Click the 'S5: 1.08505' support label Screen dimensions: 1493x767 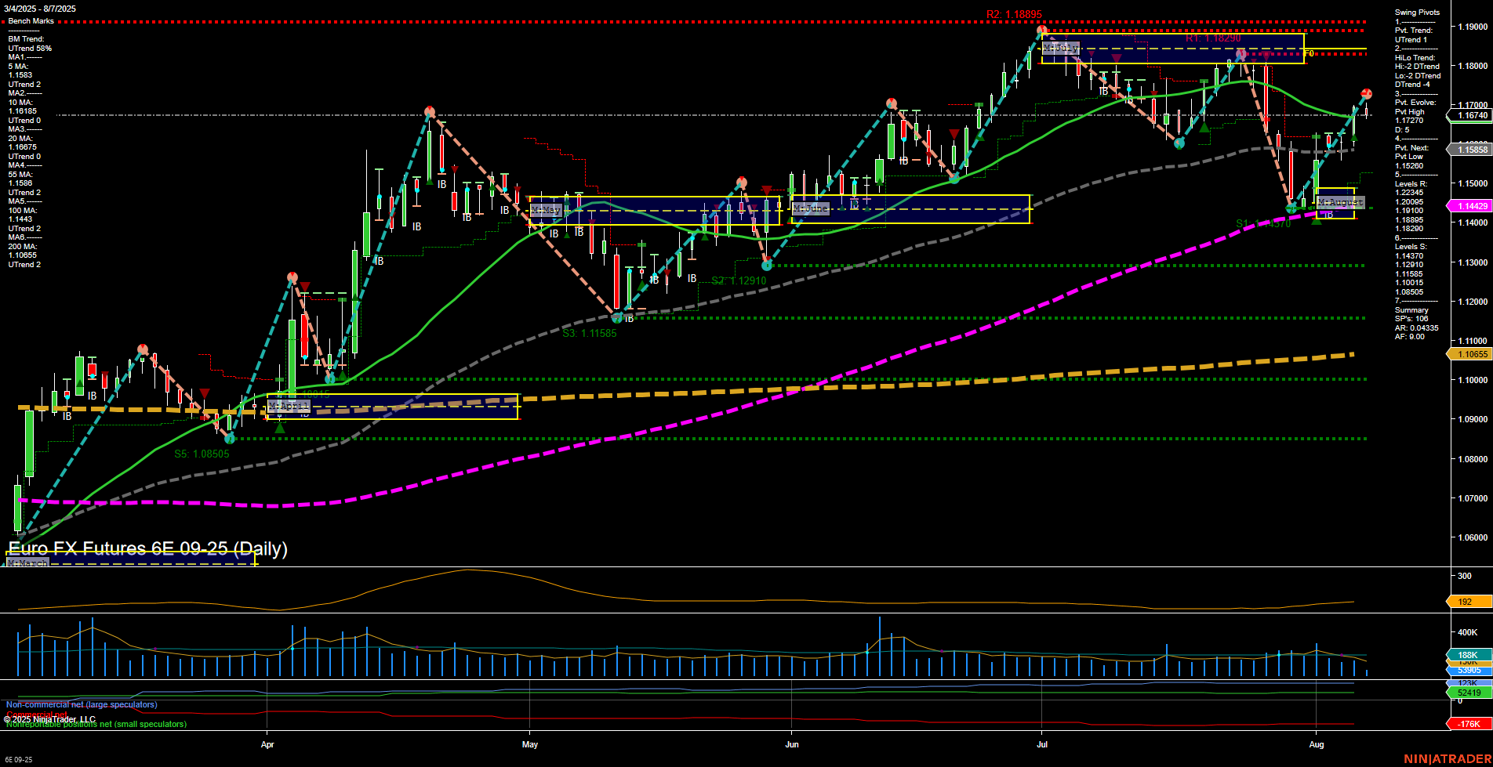(202, 454)
